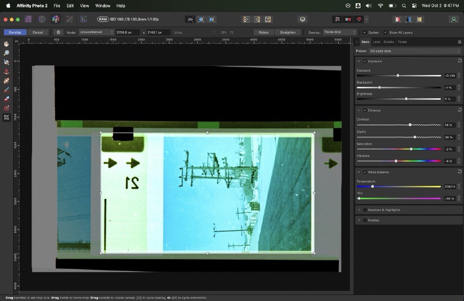Collapse the Exposure section chevron

click(x=359, y=61)
